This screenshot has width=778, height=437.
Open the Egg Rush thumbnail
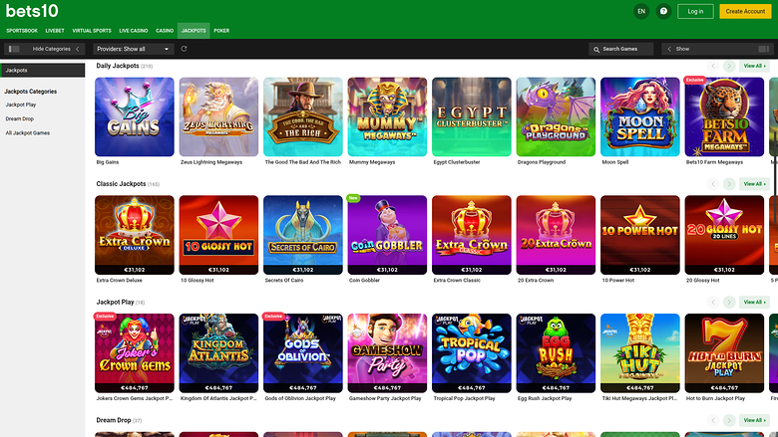(557, 353)
